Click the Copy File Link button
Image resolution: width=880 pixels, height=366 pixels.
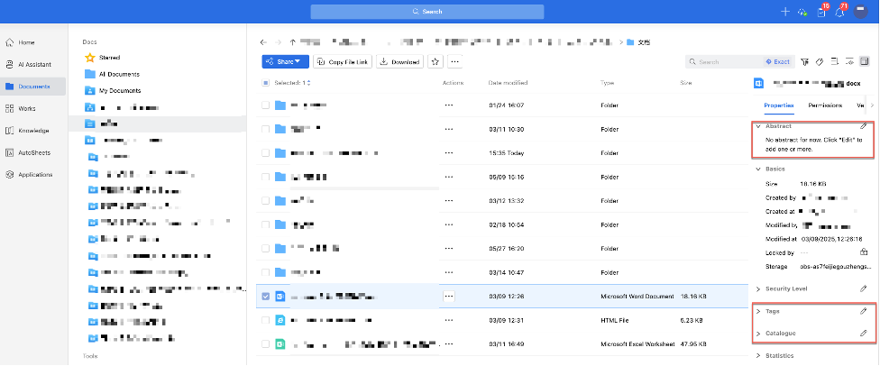tap(342, 61)
